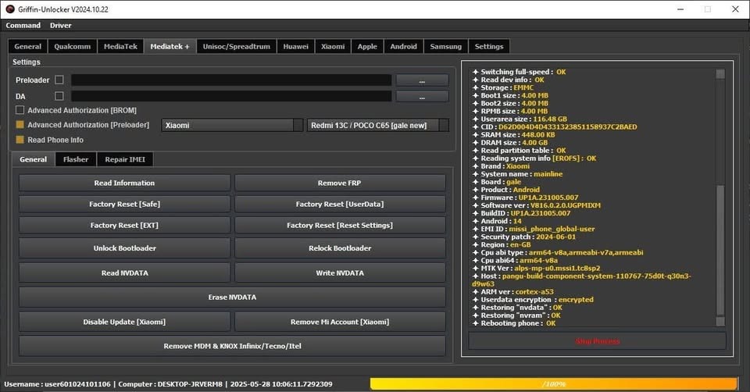
Task: Click the Unlock Bootloader button
Action: click(x=124, y=248)
